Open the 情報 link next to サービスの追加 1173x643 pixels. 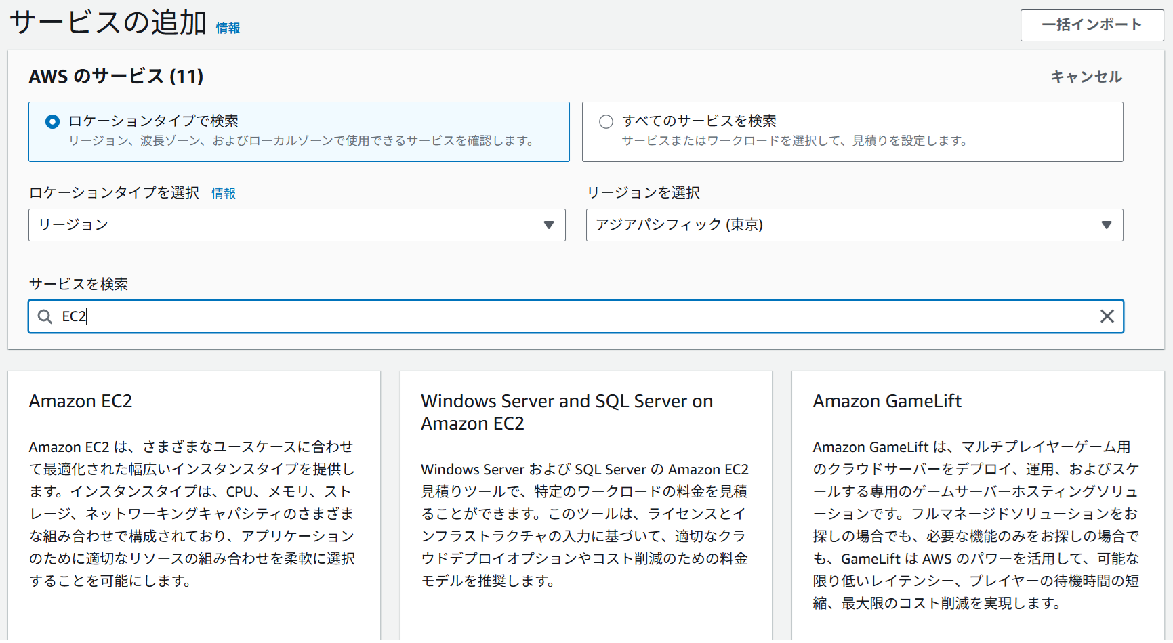click(x=228, y=28)
